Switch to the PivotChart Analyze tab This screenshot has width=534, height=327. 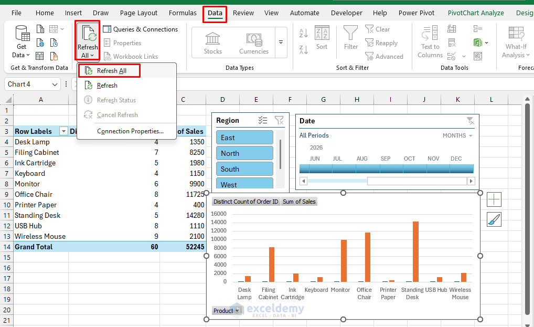[x=475, y=13]
